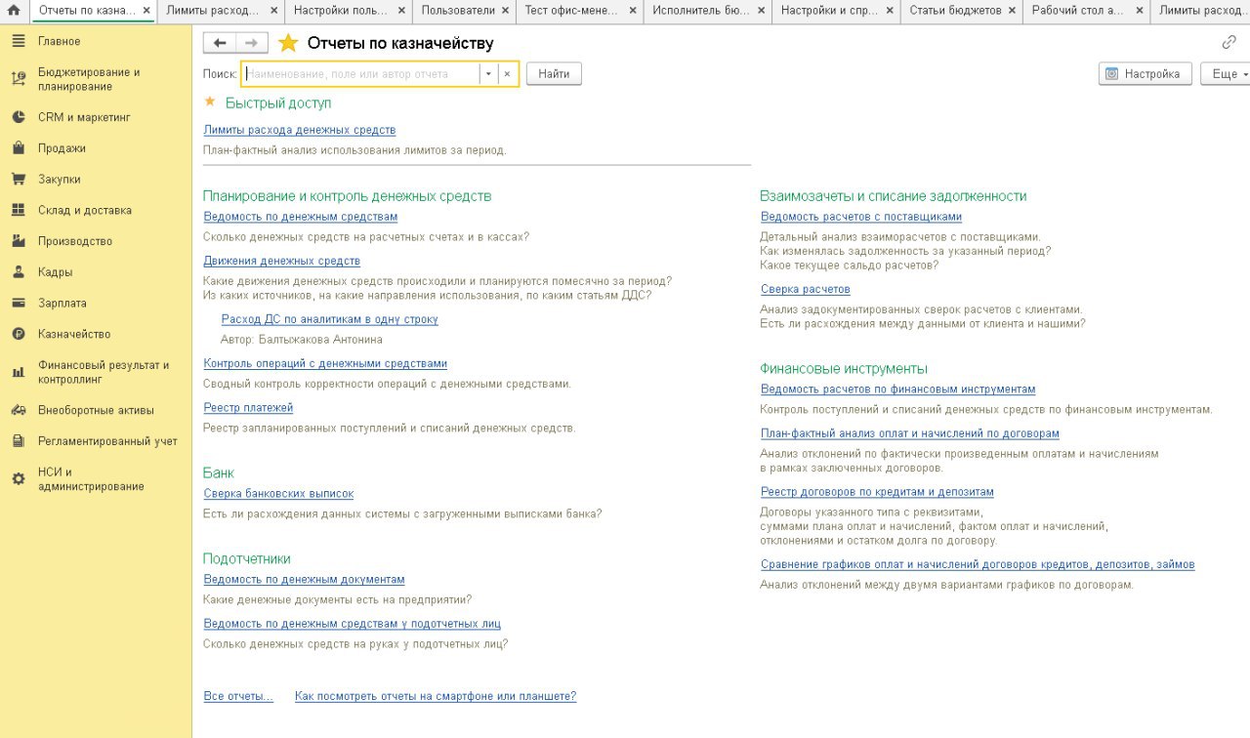The height and width of the screenshot is (738, 1250).
Task: Close the Статьи бюджетов tab
Action: (x=1011, y=11)
